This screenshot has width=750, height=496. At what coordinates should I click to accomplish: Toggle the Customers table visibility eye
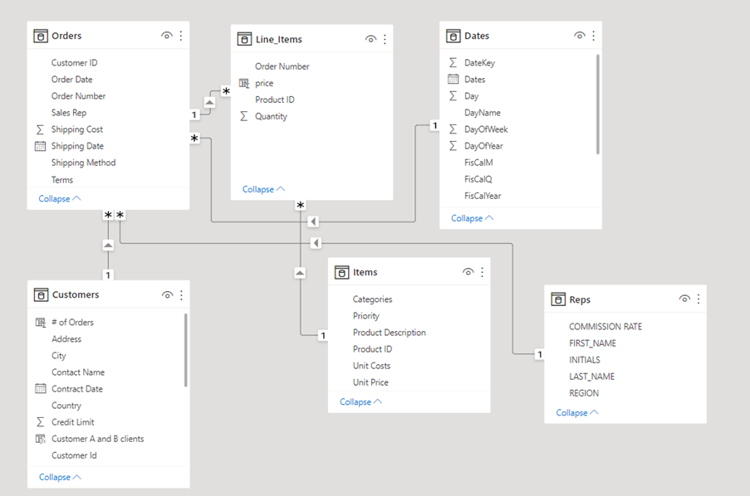[167, 294]
